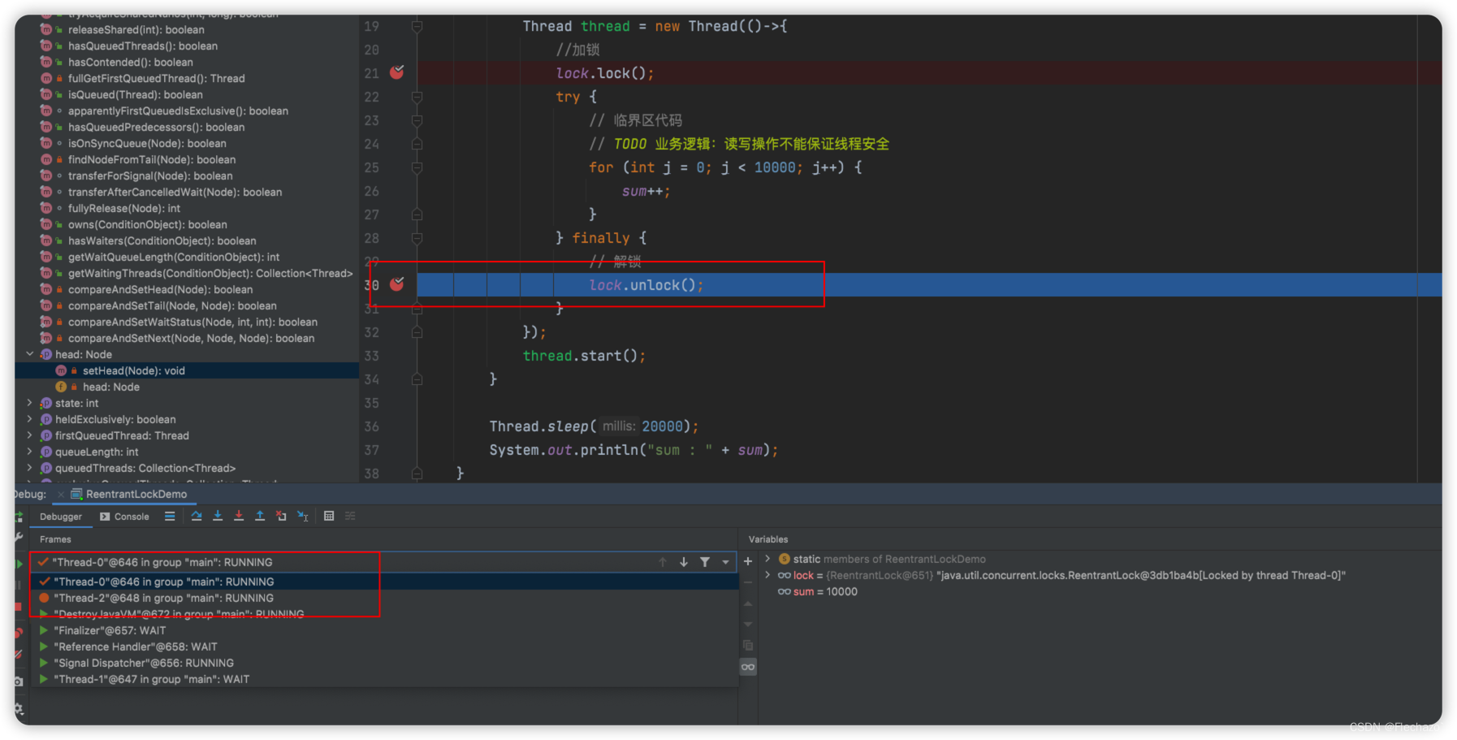Expand the state: int property
Image resolution: width=1457 pixels, height=740 pixels.
click(30, 403)
